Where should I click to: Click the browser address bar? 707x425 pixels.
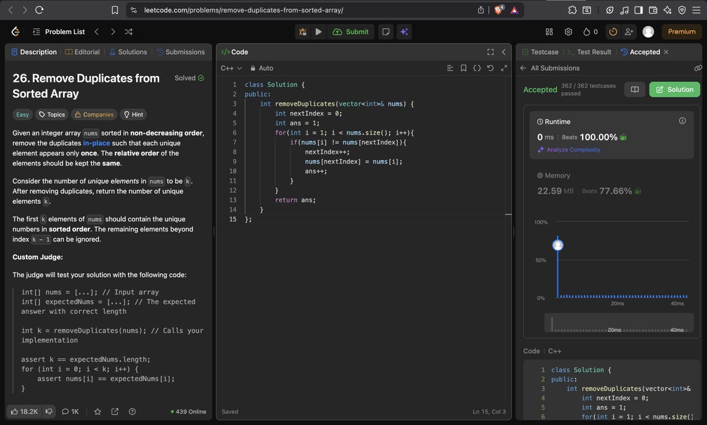click(x=301, y=10)
